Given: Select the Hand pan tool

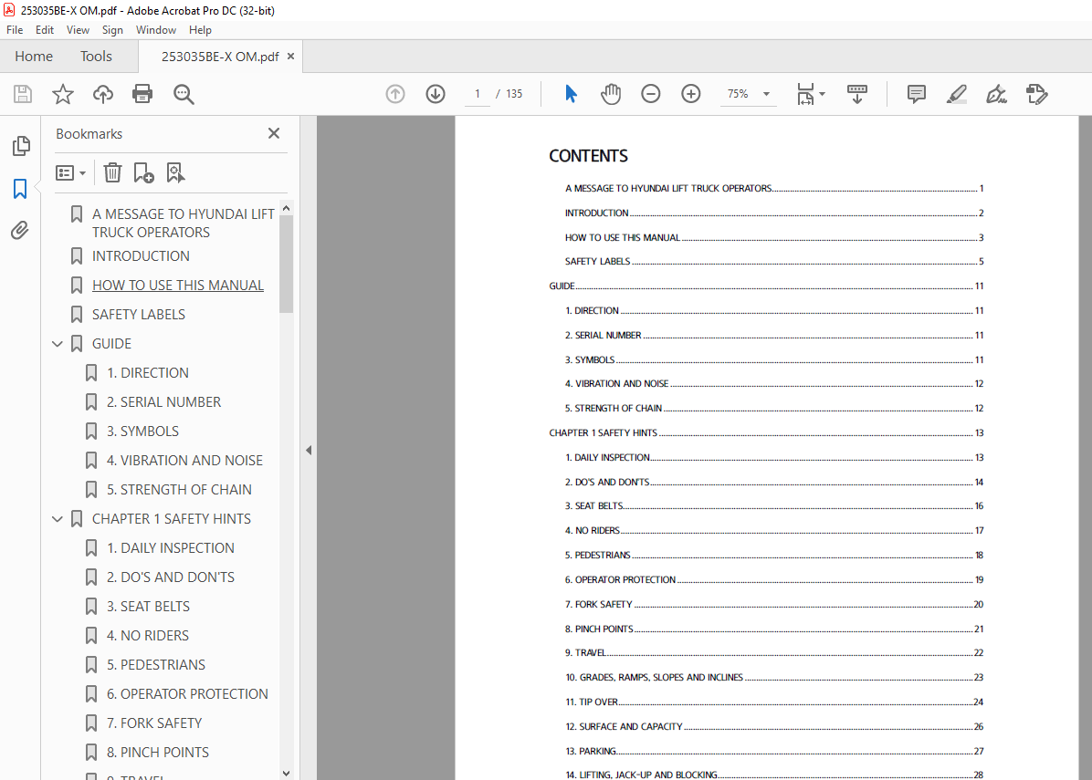Looking at the screenshot, I should pos(611,94).
